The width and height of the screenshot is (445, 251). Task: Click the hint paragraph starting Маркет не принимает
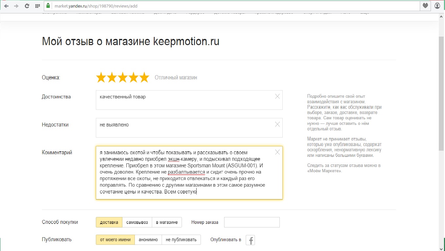[x=345, y=147]
